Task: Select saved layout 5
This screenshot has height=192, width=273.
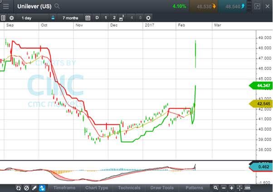Action: click(140, 18)
